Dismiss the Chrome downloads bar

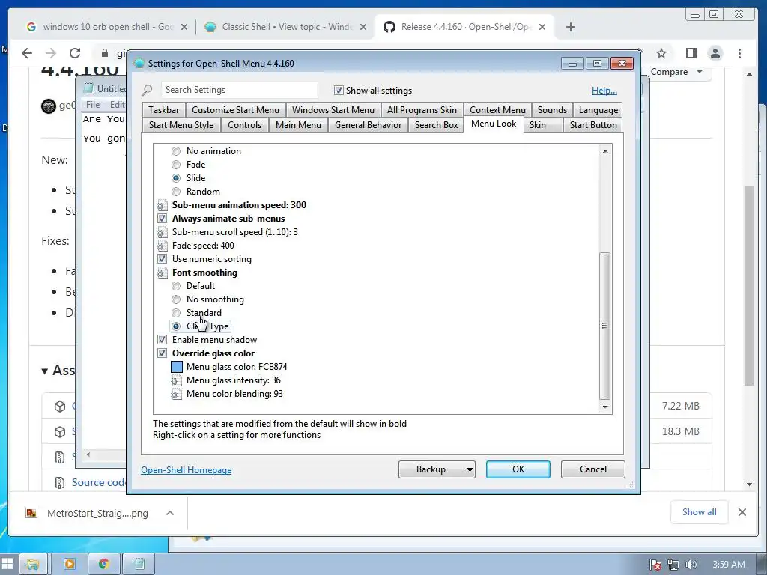pyautogui.click(x=742, y=512)
